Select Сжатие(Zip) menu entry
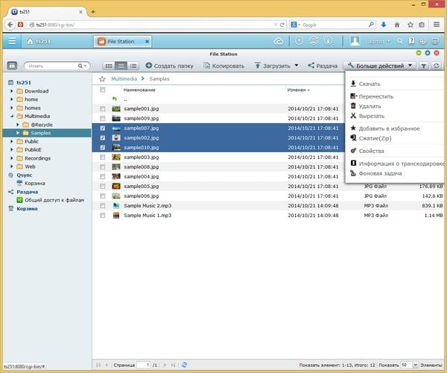Image resolution: width=447 pixels, height=373 pixels. click(x=375, y=139)
